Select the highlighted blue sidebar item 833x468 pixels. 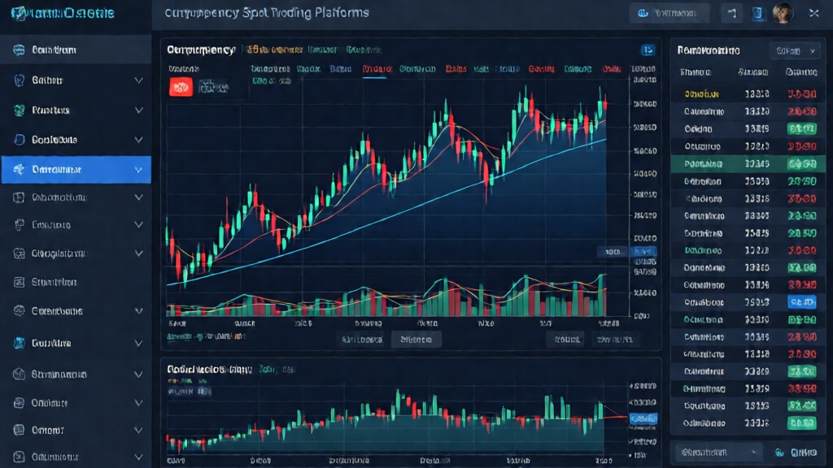coord(76,170)
